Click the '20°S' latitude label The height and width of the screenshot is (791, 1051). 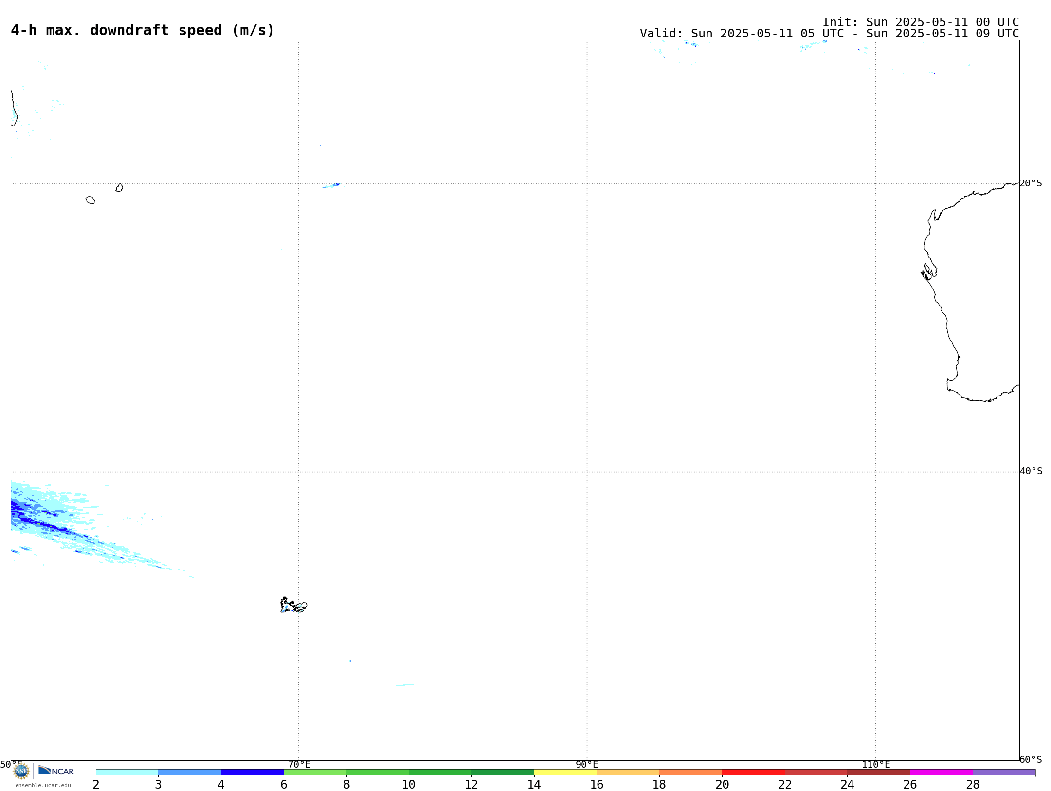click(1031, 183)
